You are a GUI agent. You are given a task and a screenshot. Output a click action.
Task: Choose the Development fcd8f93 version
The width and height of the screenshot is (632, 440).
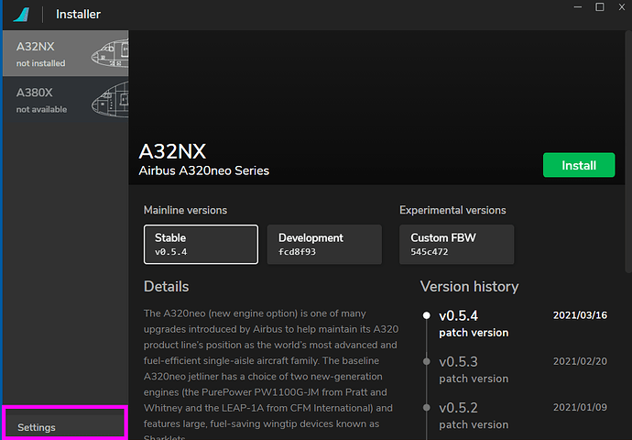click(324, 245)
